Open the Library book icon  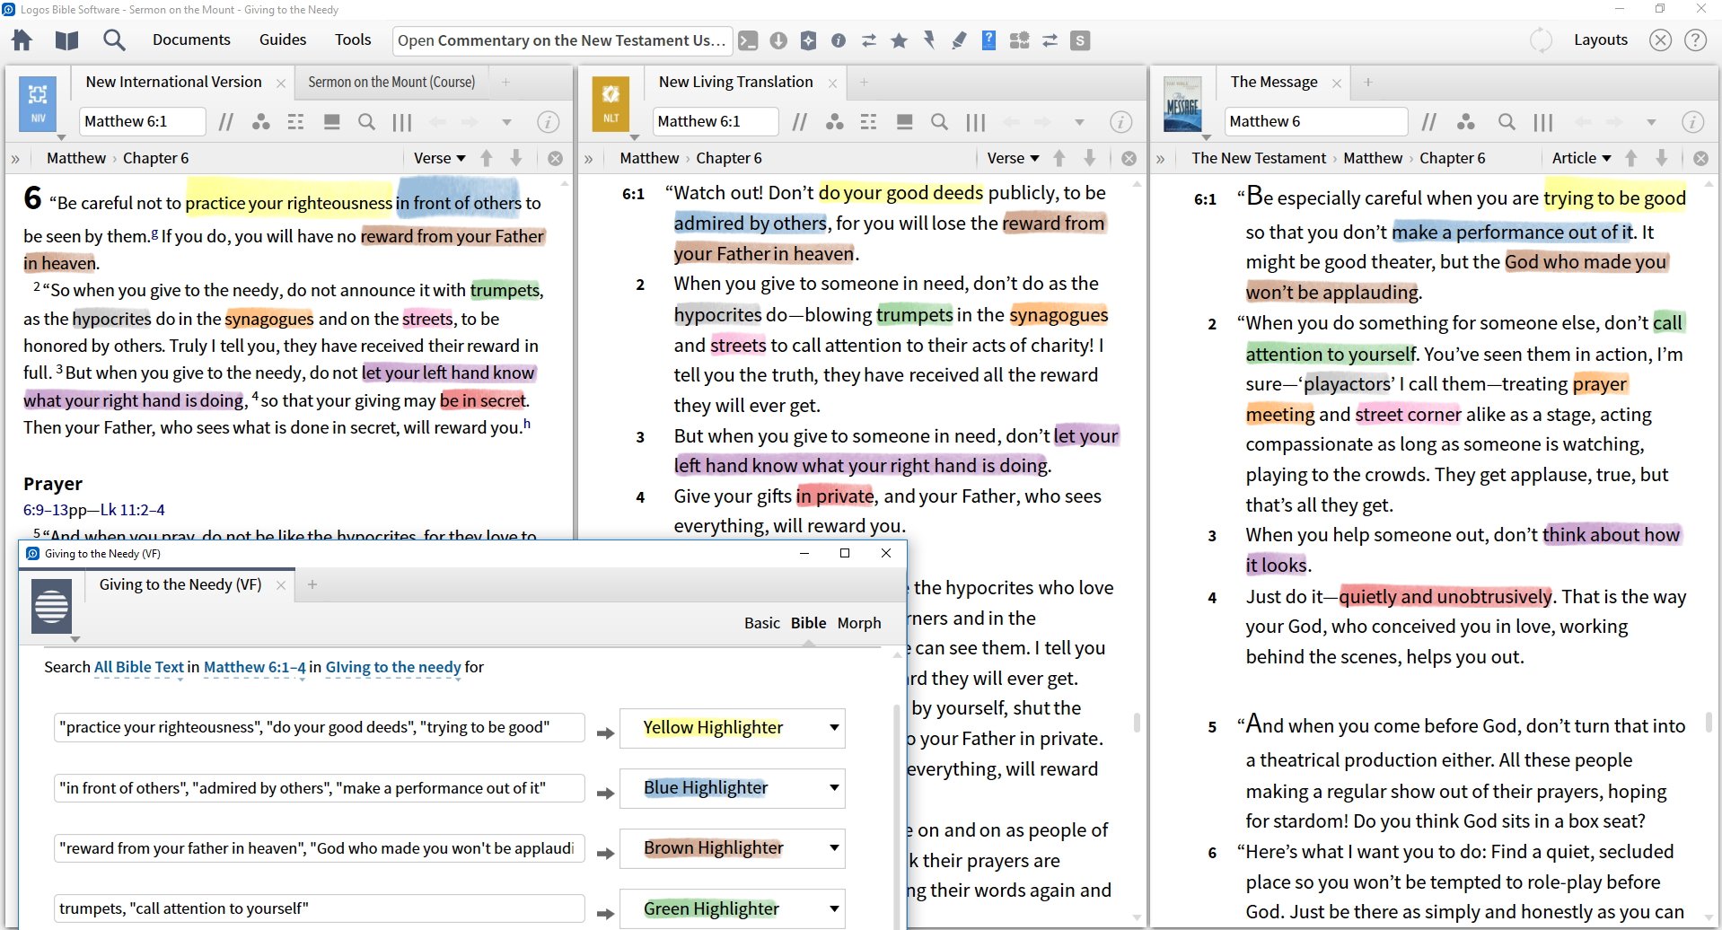[66, 40]
